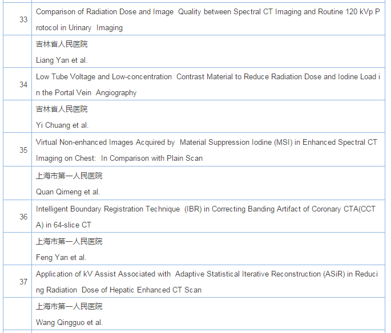
Task: Click the Spectral CT Urinary Imaging comparison title
Action: 206,19
